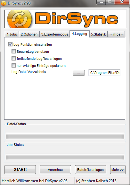Open the 1.Jobs tab
Screen dimensions: 130x185
pyautogui.click(x=12, y=34)
